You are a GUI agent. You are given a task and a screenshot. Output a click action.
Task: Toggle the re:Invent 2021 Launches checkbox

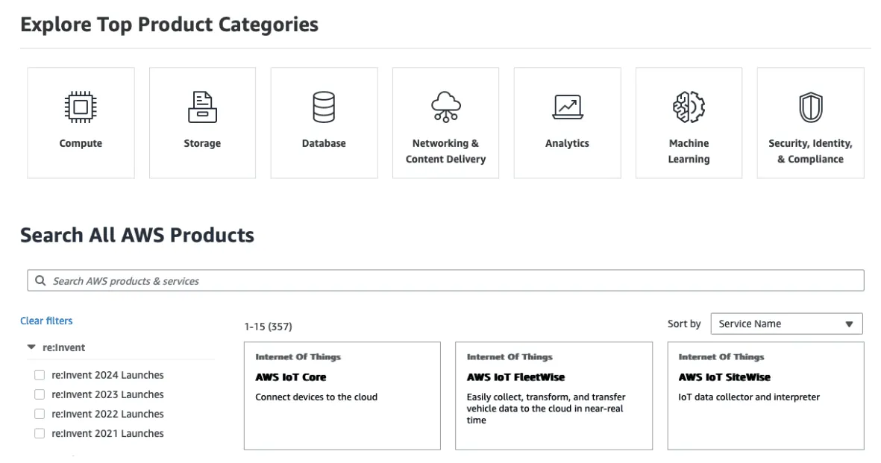40,433
